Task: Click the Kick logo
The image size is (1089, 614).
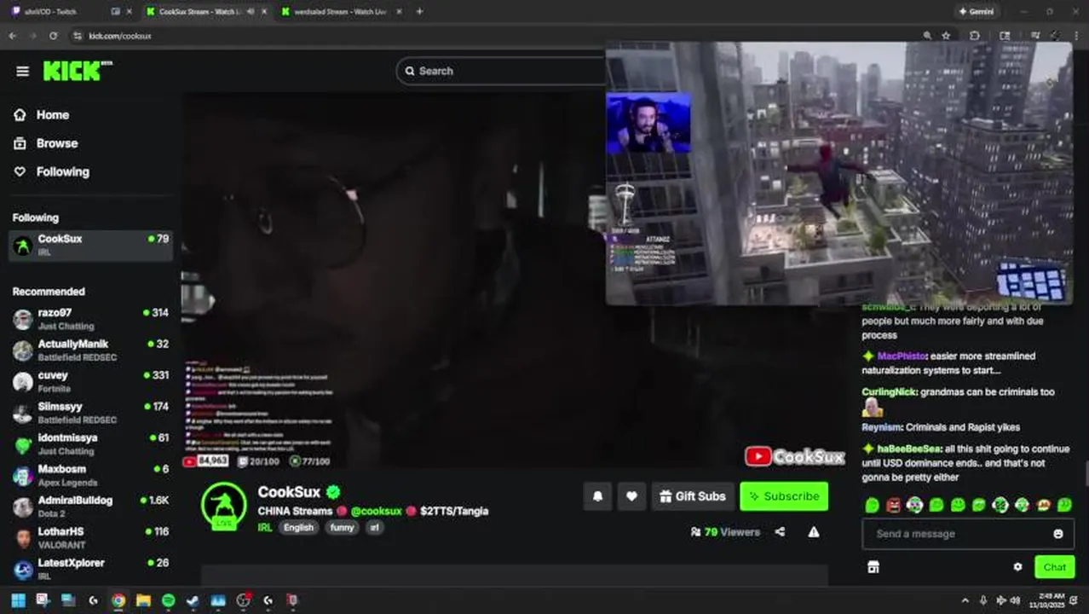Action: (78, 71)
